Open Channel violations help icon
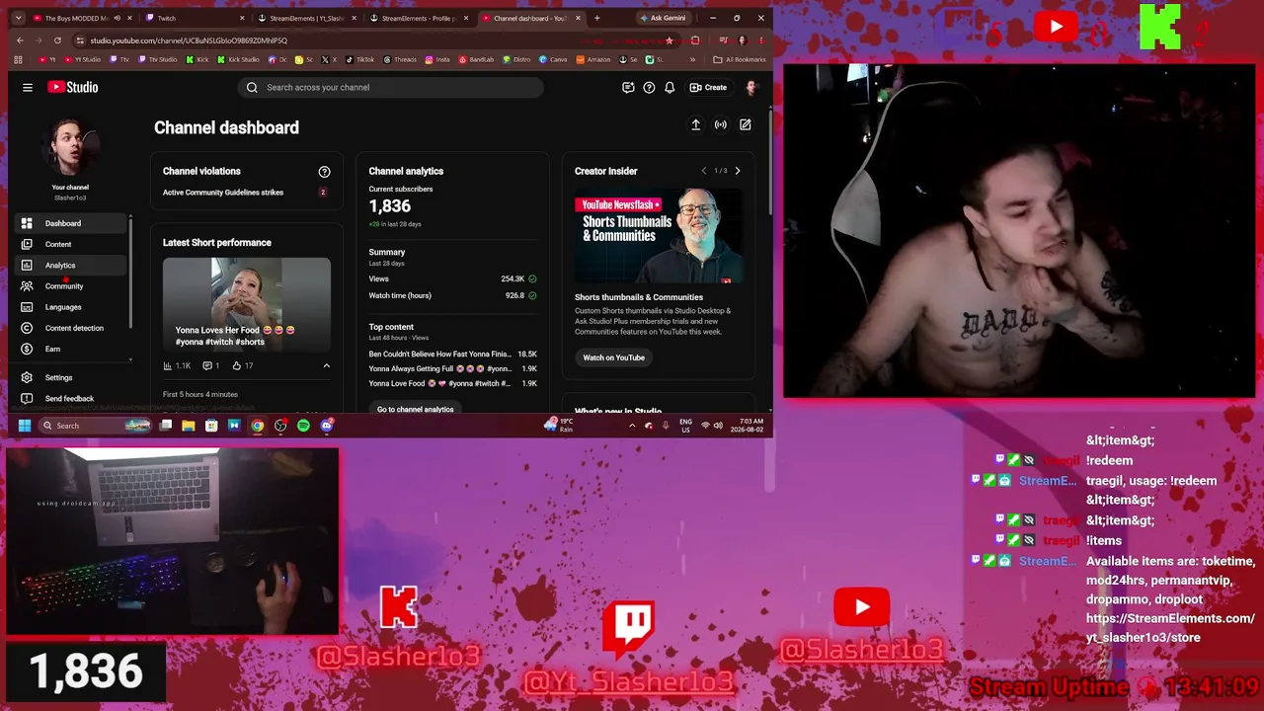1264x711 pixels. (x=324, y=171)
